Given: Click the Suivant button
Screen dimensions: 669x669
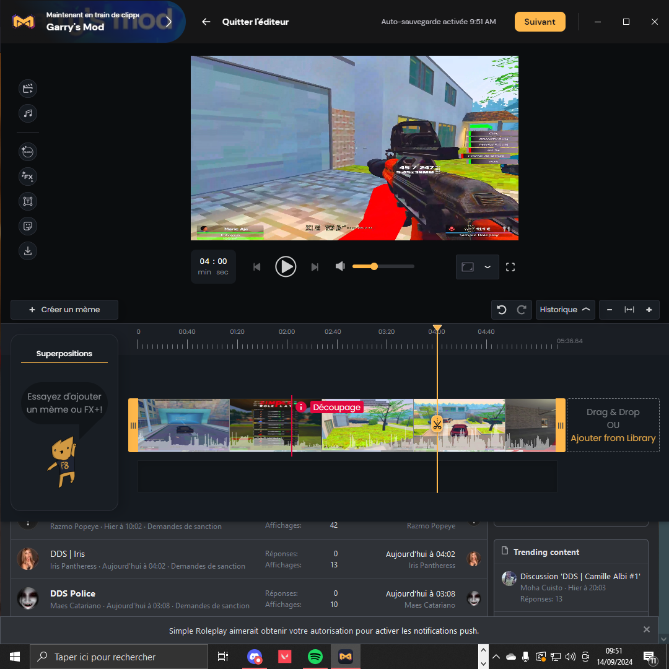Looking at the screenshot, I should [540, 22].
